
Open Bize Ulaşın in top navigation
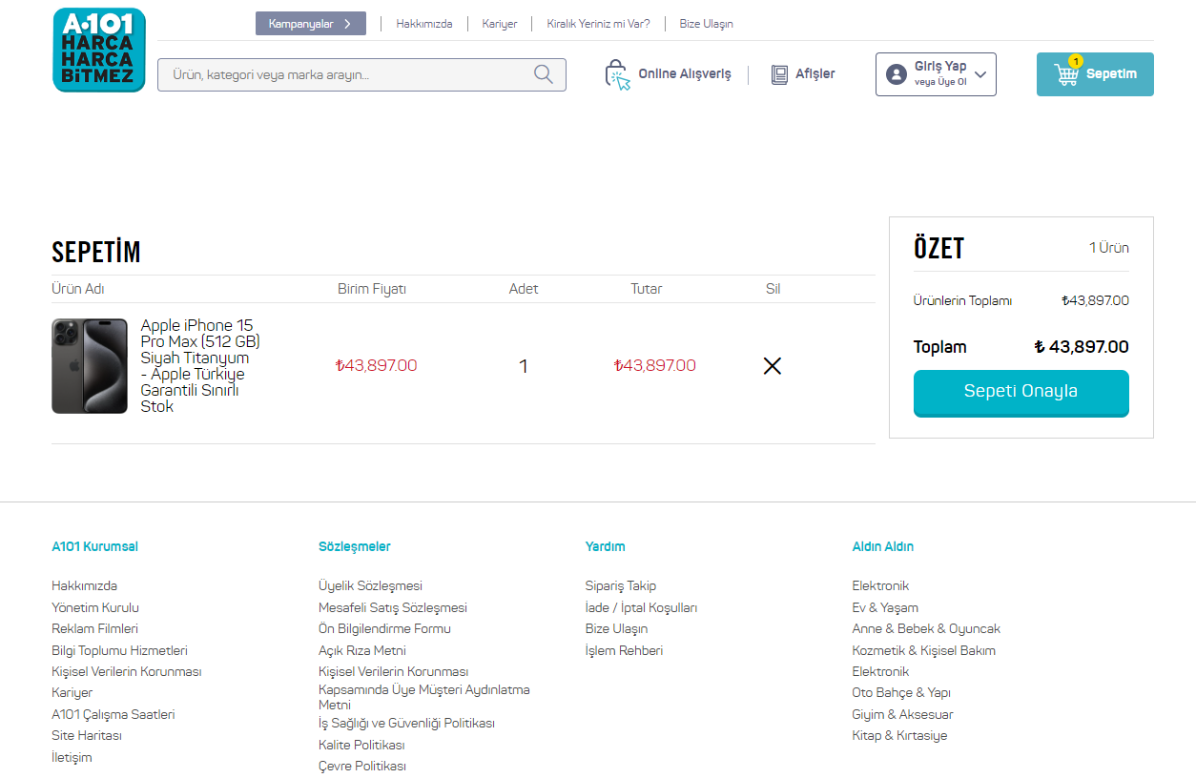707,24
